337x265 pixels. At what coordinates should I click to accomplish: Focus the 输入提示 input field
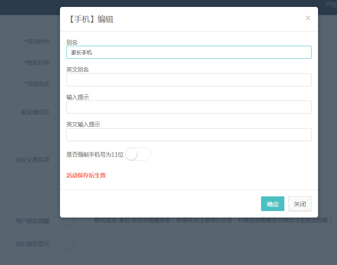pos(189,107)
